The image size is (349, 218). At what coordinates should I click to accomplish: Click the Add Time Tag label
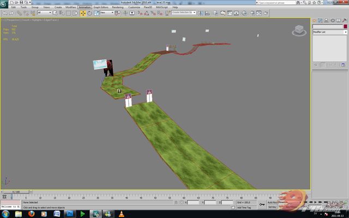coord(244,208)
